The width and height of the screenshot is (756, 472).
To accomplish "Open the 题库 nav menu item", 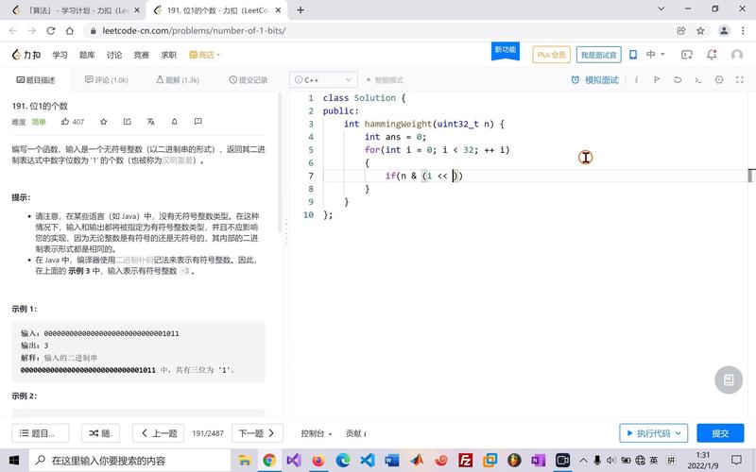I will 87,55.
